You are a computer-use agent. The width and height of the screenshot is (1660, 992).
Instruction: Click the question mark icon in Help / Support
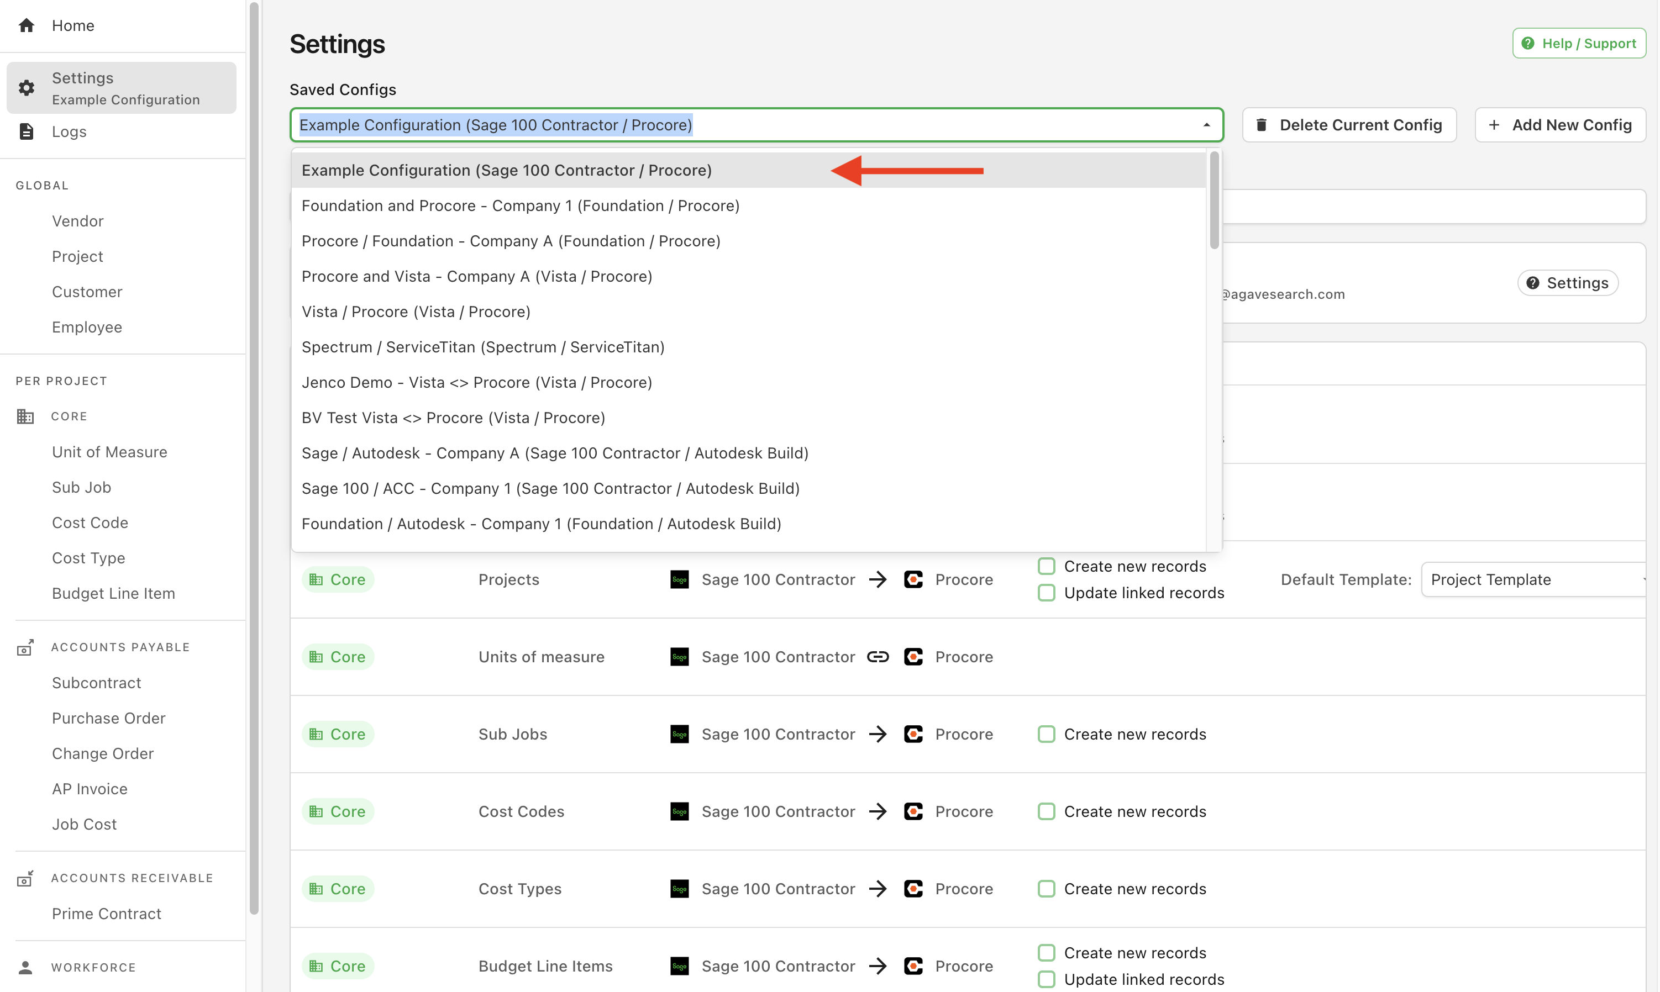click(1527, 44)
